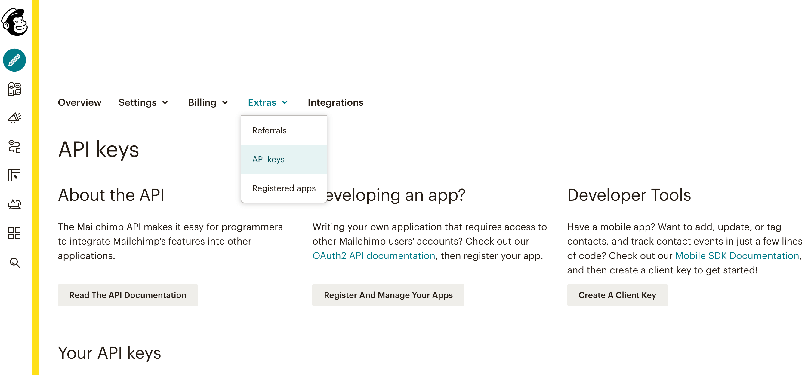Open the Website sidebar icon

pos(14,175)
